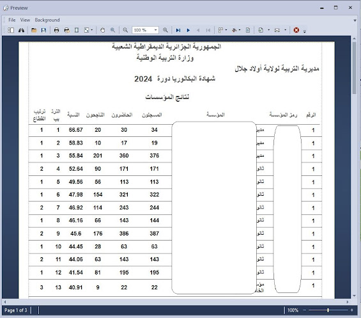Image resolution: width=361 pixels, height=318 pixels.
Task: Click the percentage cell '66.67'
Action: (76, 130)
